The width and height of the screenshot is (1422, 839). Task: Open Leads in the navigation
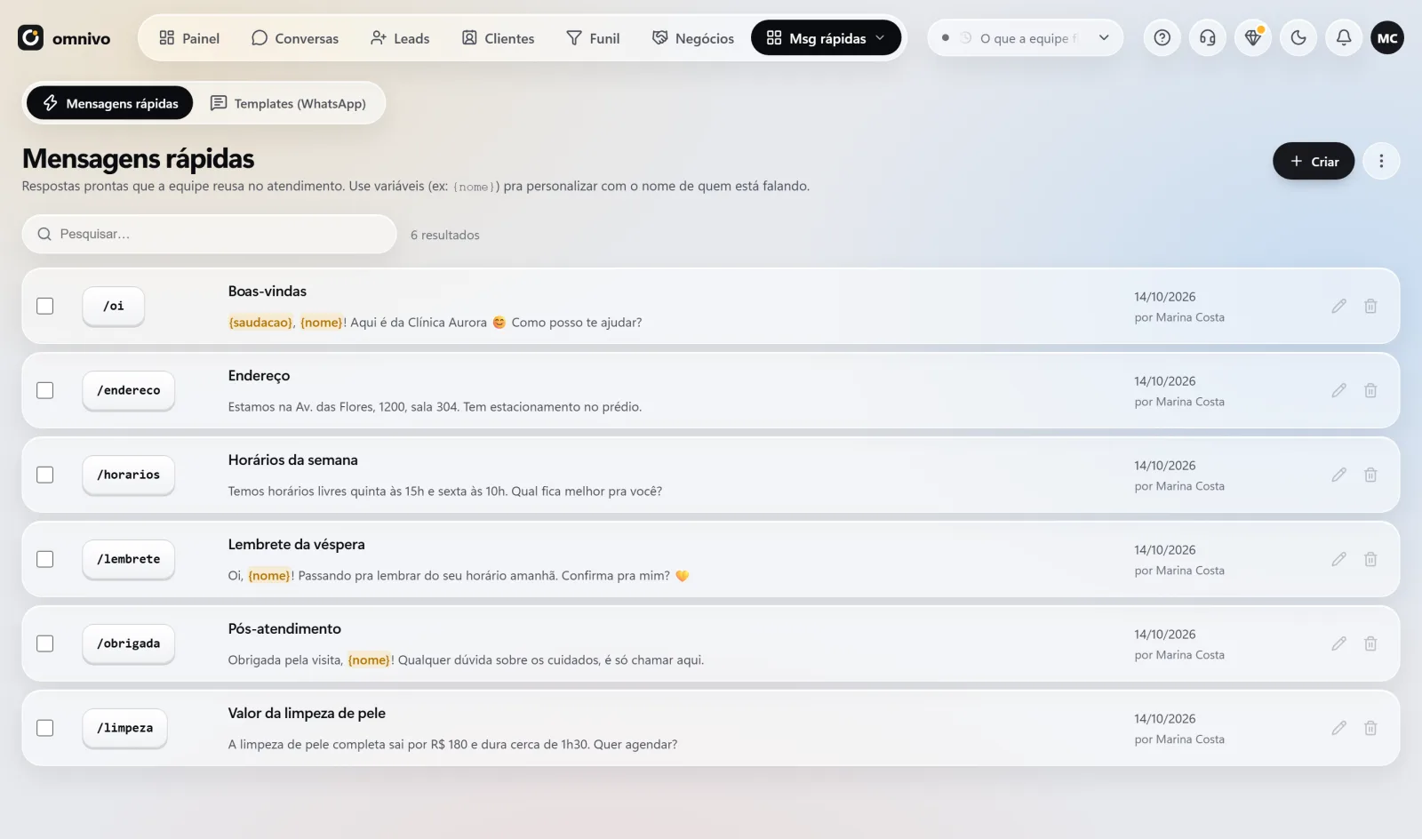[400, 38]
